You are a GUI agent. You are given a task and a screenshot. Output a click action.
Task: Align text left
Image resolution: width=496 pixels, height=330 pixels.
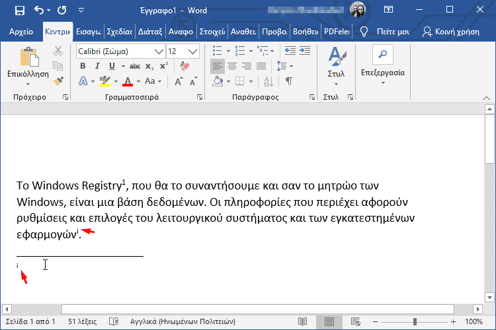218,66
